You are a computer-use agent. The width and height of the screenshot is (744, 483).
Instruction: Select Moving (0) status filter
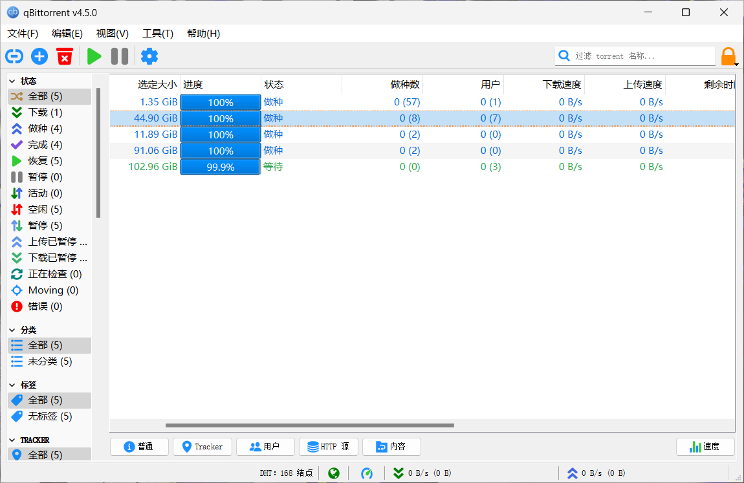[x=49, y=290]
